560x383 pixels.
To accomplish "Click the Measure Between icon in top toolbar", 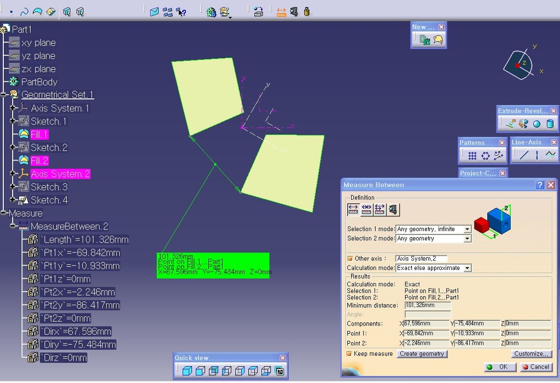I will pyautogui.click(x=281, y=11).
